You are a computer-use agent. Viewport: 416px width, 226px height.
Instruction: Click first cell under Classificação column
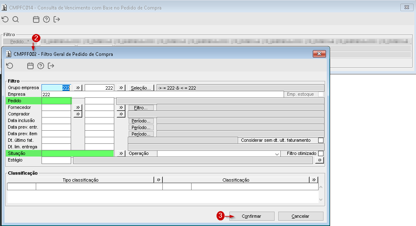(177, 187)
